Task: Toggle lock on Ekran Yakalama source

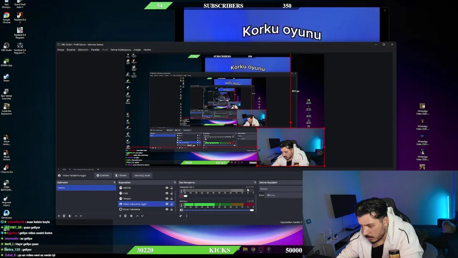Action: (x=171, y=209)
